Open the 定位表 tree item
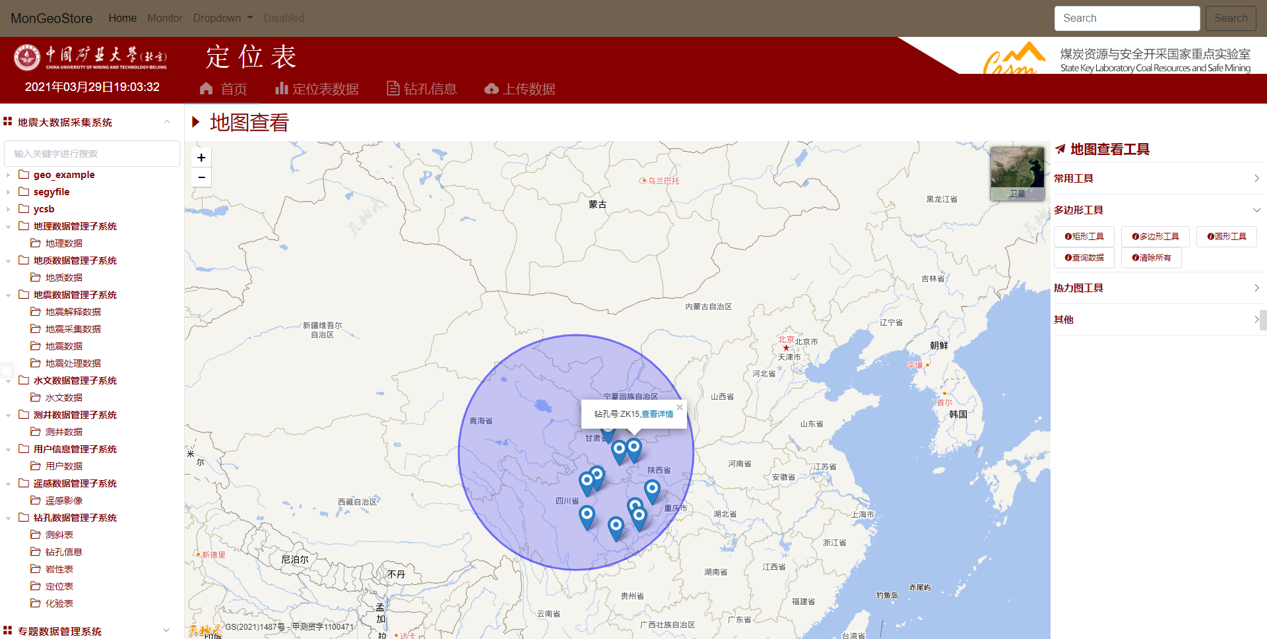This screenshot has height=639, width=1267. (x=59, y=586)
